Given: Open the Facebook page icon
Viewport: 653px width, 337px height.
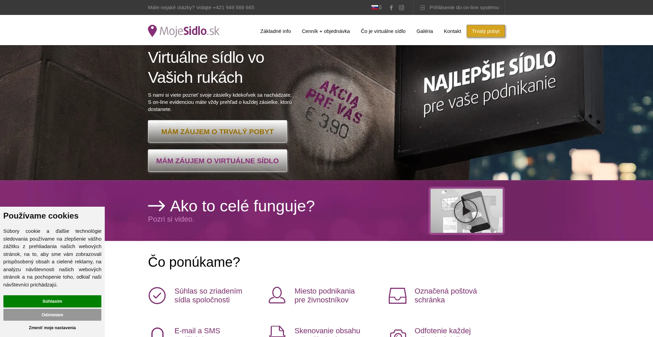Looking at the screenshot, I should (391, 7).
